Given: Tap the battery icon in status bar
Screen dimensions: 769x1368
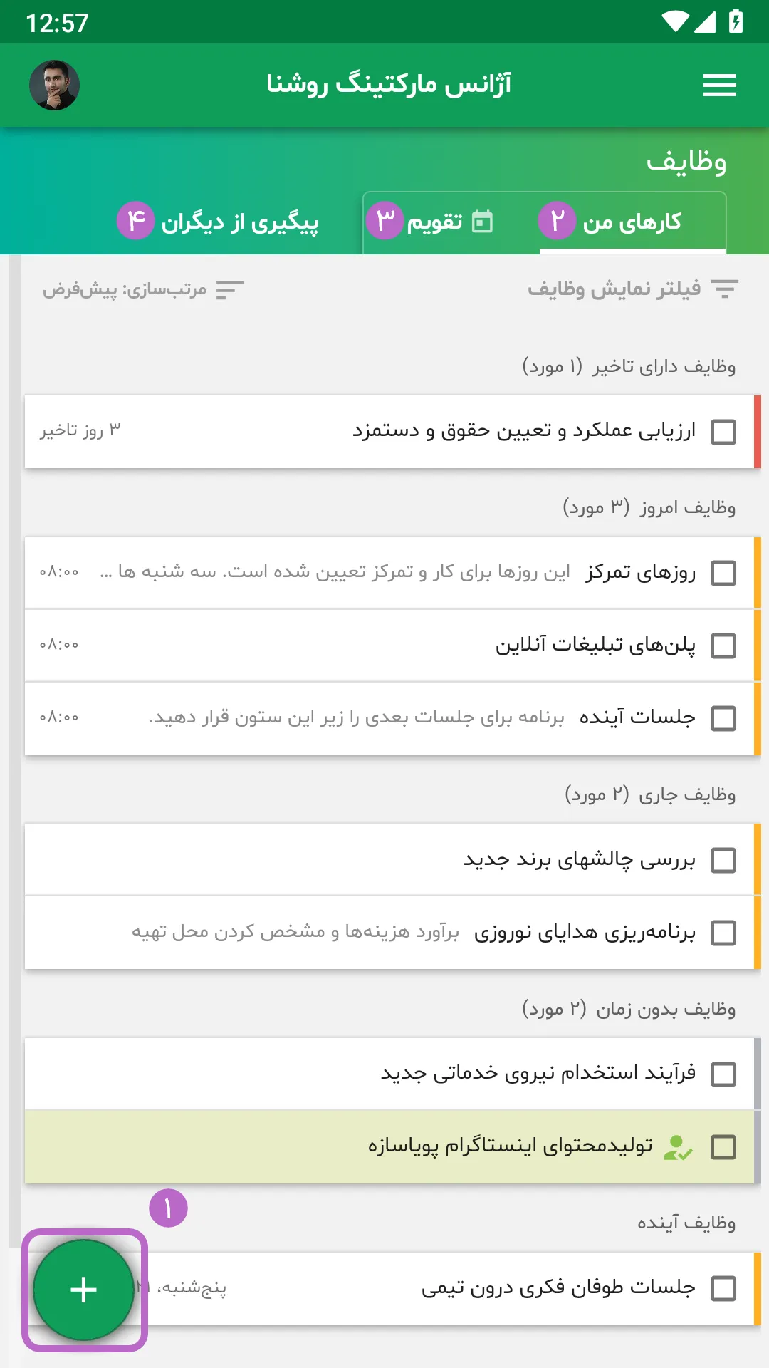Looking at the screenshot, I should pyautogui.click(x=736, y=22).
